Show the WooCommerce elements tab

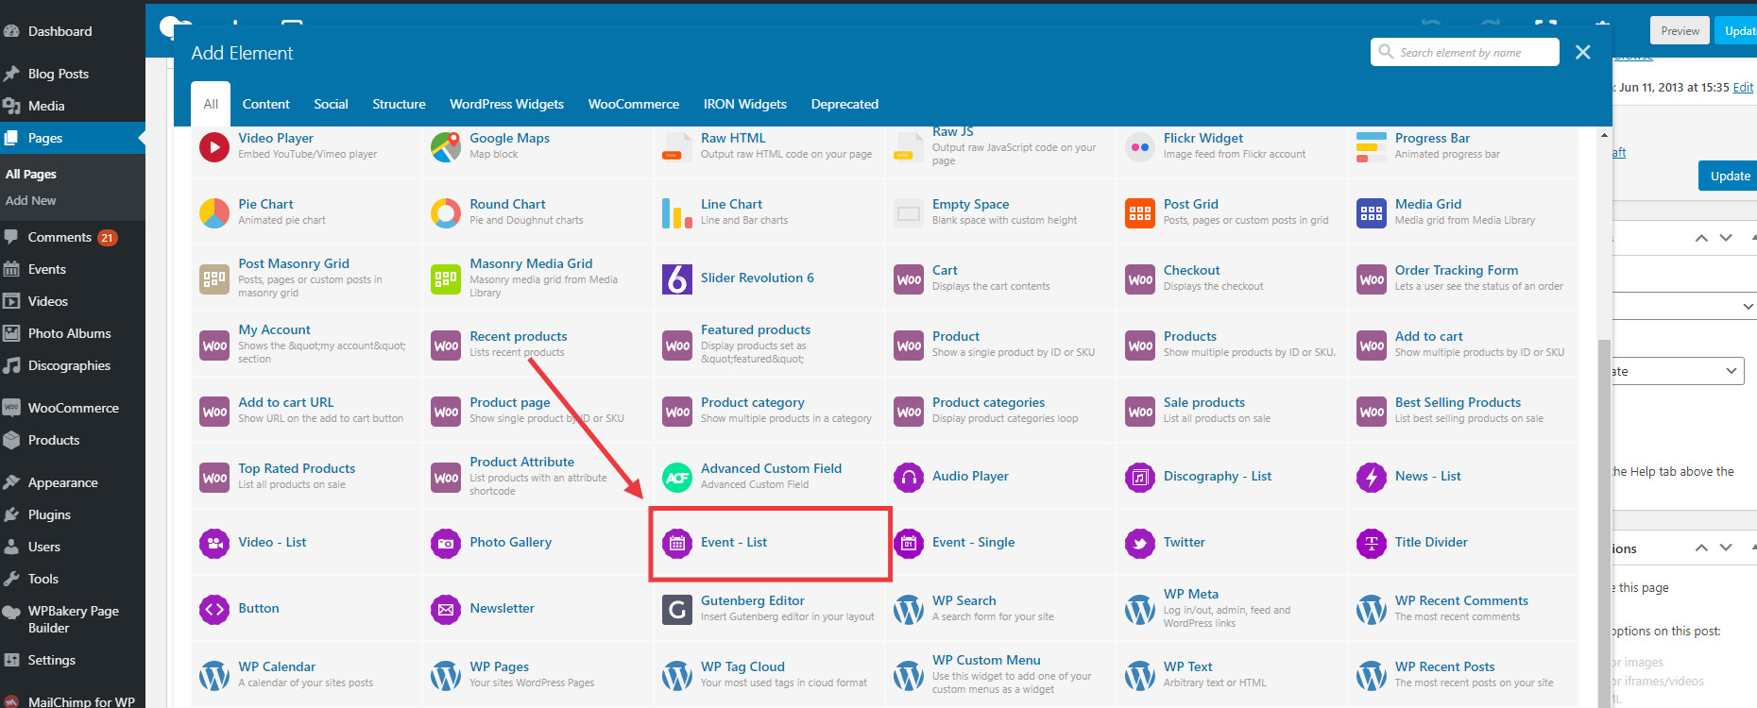(x=634, y=104)
